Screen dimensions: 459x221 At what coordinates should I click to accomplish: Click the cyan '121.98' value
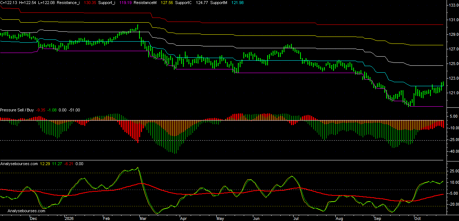coord(238,3)
